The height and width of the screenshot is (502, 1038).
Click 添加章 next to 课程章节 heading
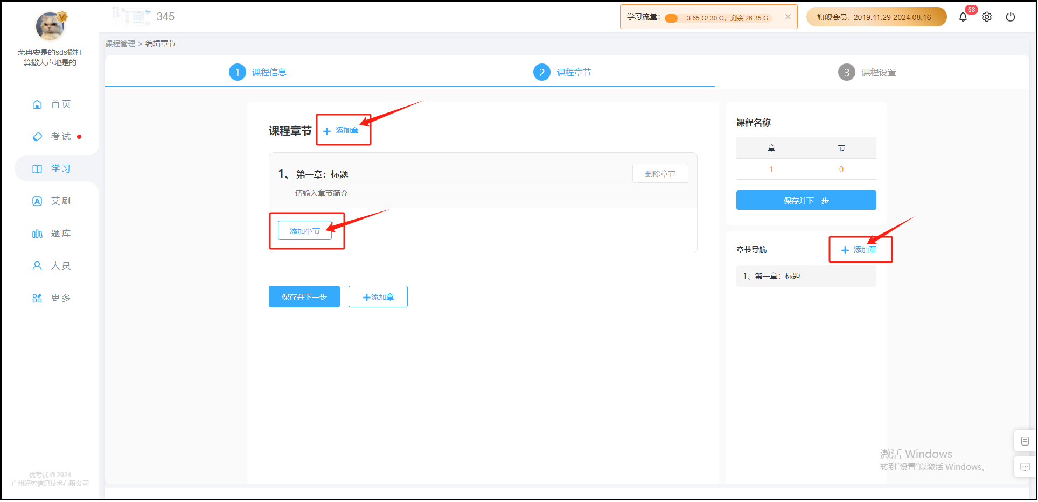coord(340,131)
